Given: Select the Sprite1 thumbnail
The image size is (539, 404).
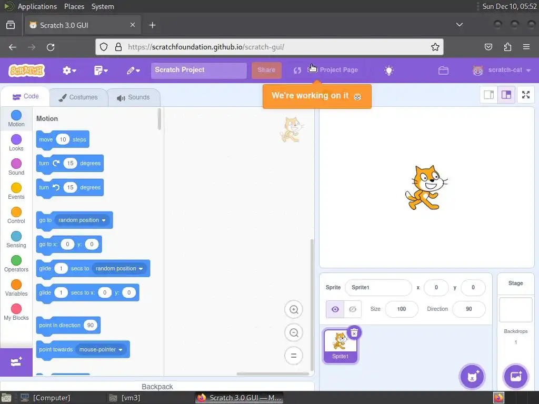Looking at the screenshot, I should click(x=341, y=346).
